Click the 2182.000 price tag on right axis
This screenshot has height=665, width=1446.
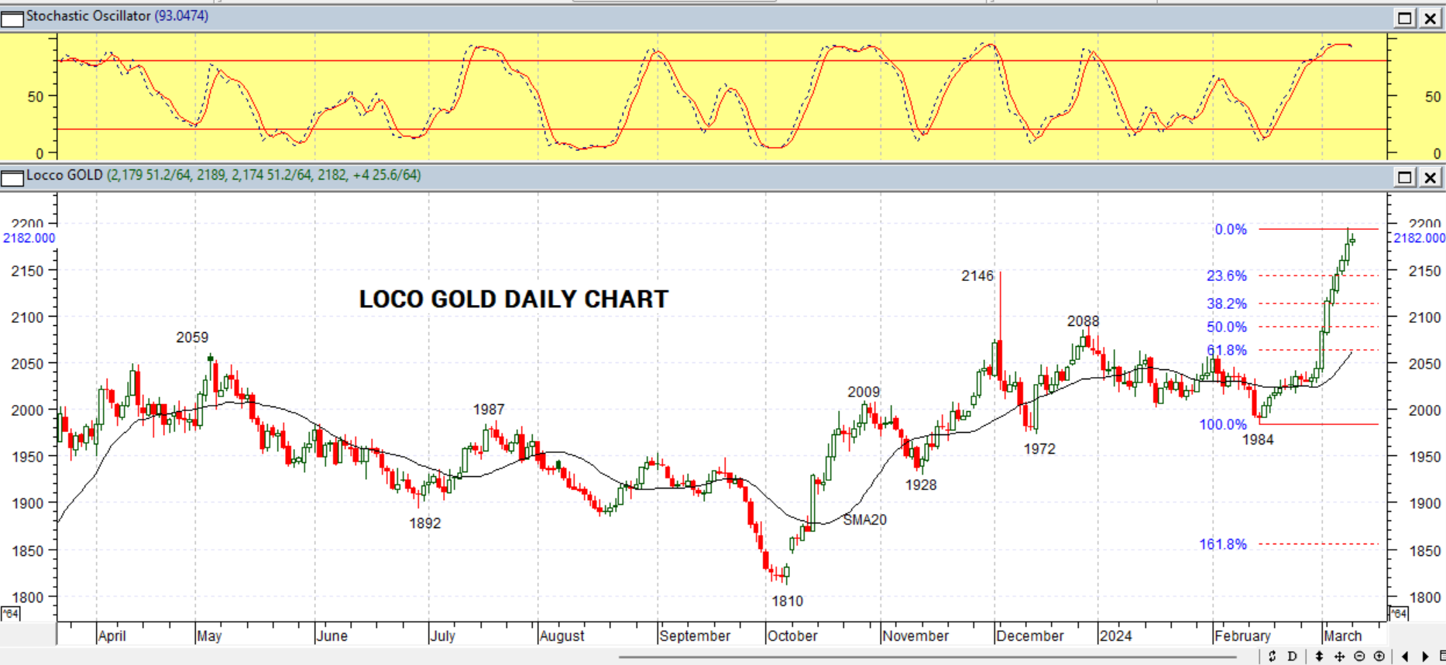pyautogui.click(x=1419, y=238)
